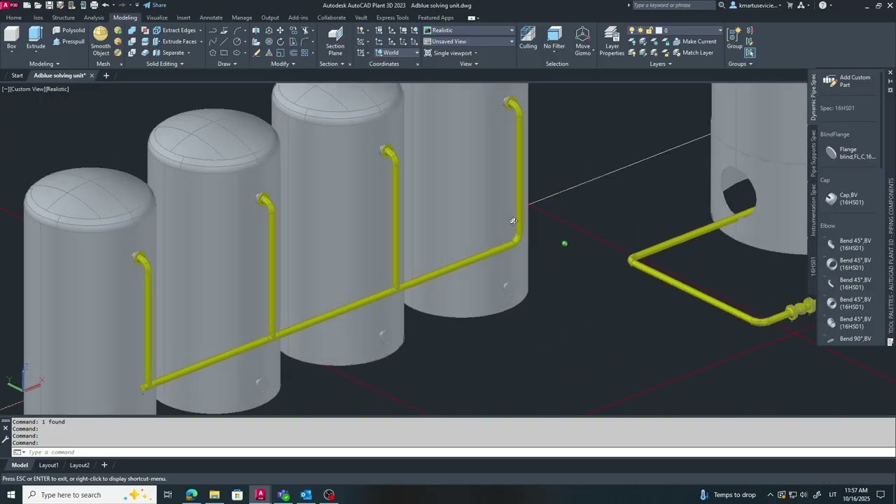This screenshot has height=504, width=896.
Task: Click the Undo arrow in quick access toolbar
Action: (x=106, y=5)
